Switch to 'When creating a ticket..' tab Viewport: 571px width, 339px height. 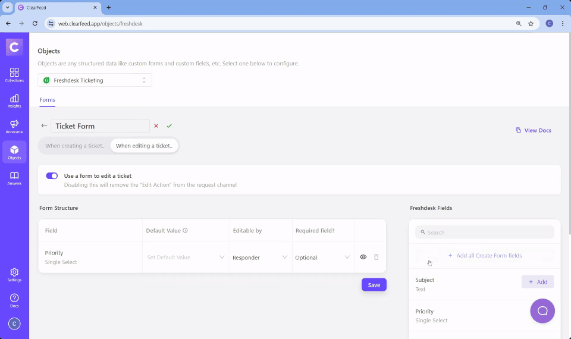[x=75, y=146]
